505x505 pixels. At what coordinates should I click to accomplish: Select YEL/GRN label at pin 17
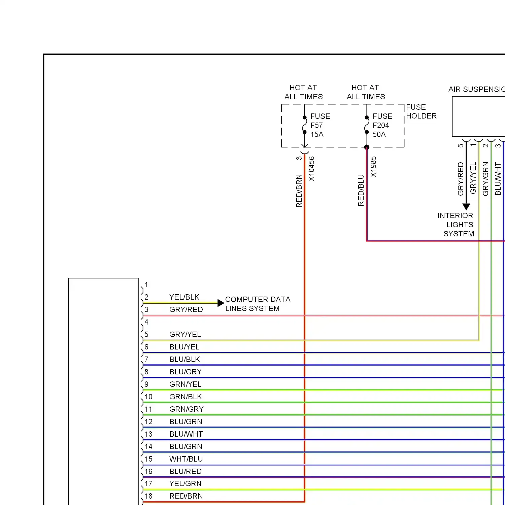pos(185,483)
